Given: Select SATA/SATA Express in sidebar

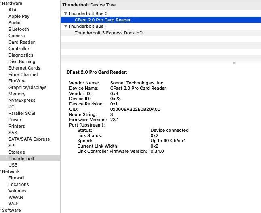Looking at the screenshot, I should 29,139.
